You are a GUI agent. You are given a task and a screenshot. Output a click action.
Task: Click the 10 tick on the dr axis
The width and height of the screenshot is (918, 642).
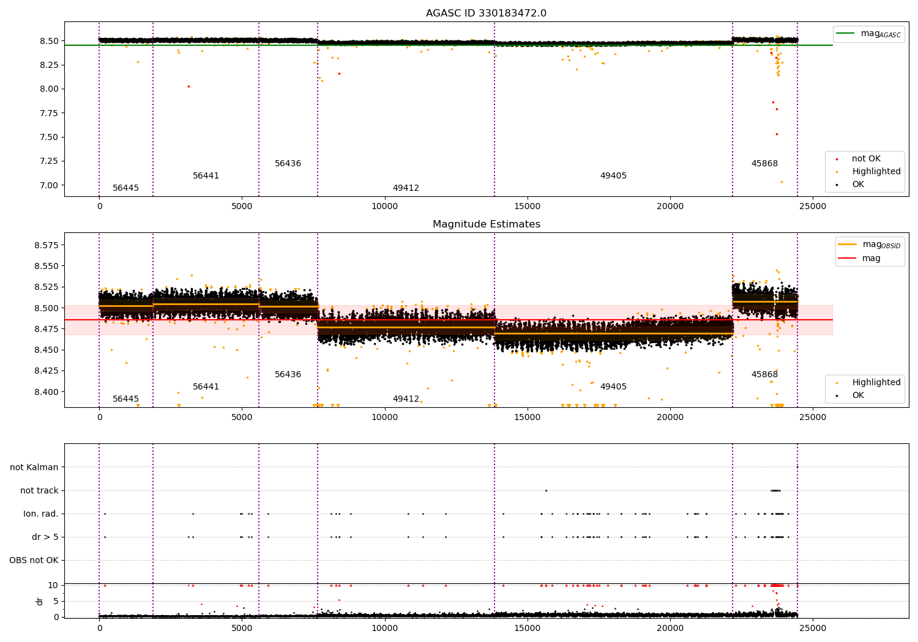[x=53, y=586]
